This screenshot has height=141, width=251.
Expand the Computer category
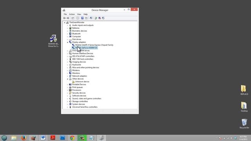point(67,36)
